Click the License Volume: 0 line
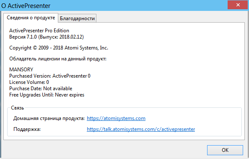 pyautogui.click(x=29, y=82)
